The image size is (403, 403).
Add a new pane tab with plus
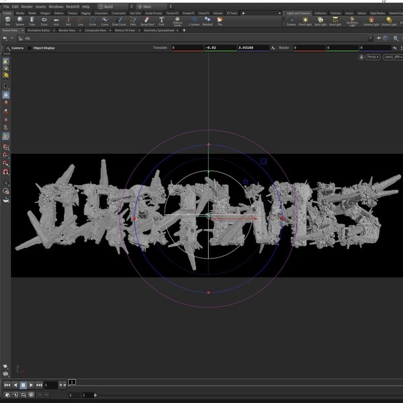click(184, 30)
